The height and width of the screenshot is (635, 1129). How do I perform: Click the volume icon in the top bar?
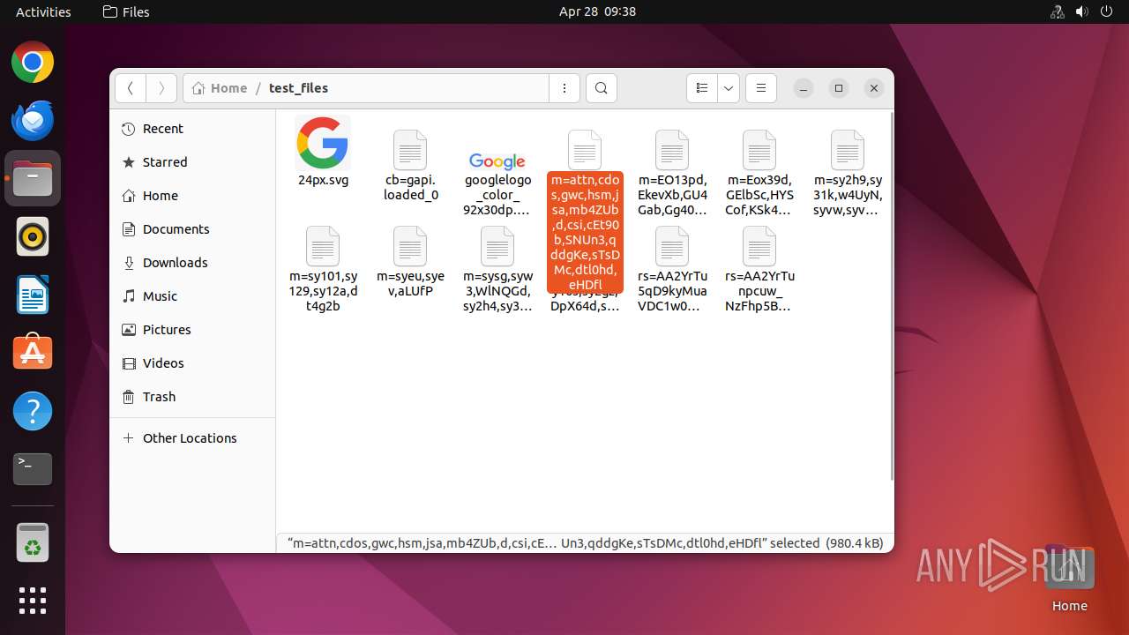tap(1081, 11)
